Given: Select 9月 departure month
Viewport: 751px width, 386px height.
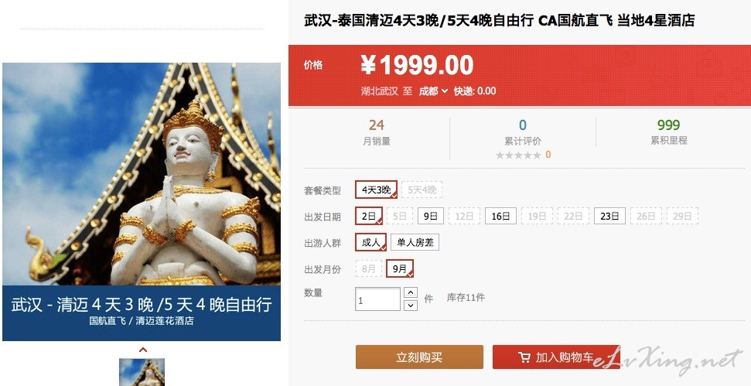Looking at the screenshot, I should [400, 268].
